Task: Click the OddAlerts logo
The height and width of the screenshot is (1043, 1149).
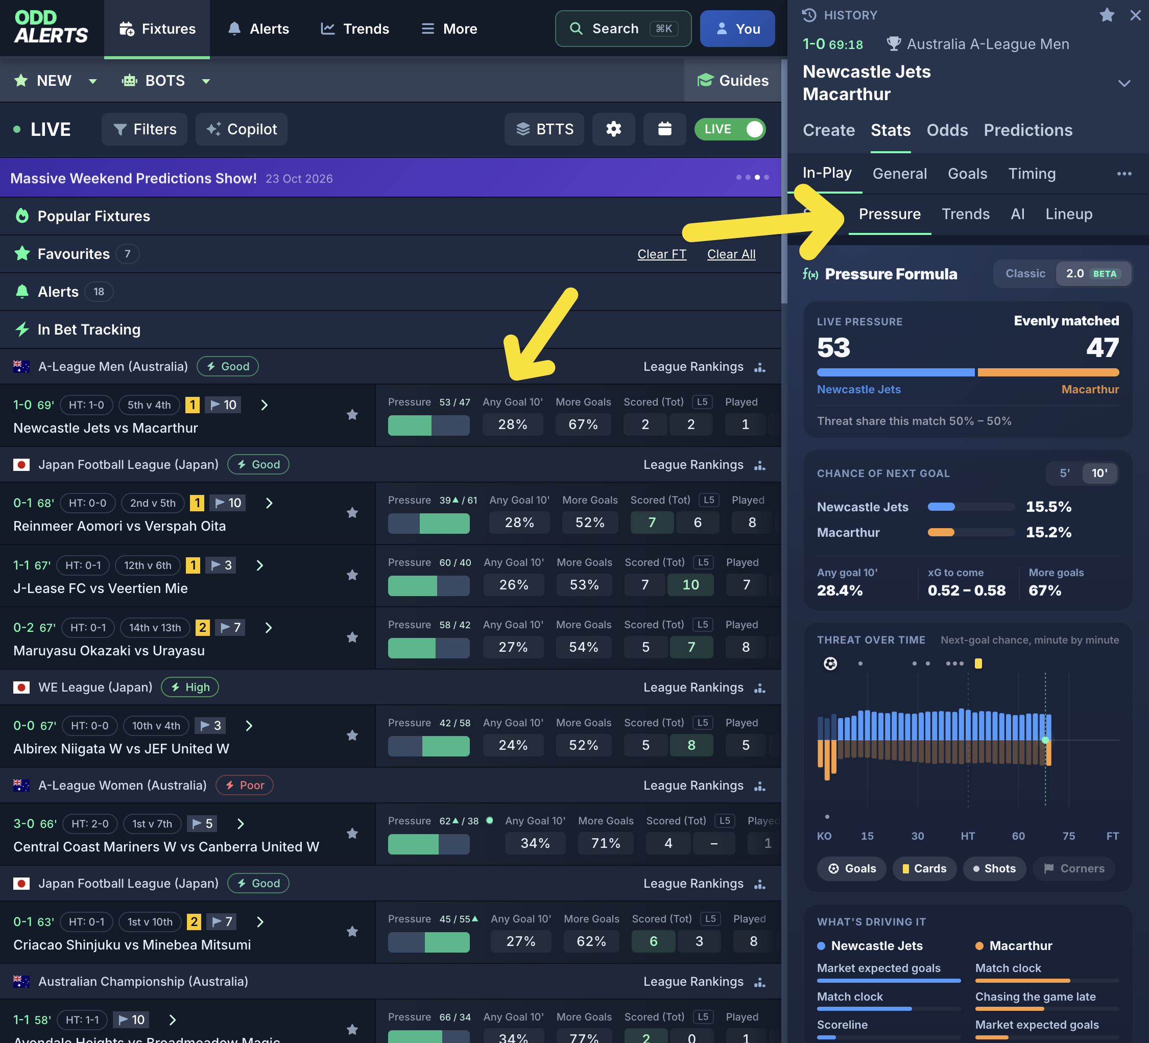Action: (x=51, y=28)
